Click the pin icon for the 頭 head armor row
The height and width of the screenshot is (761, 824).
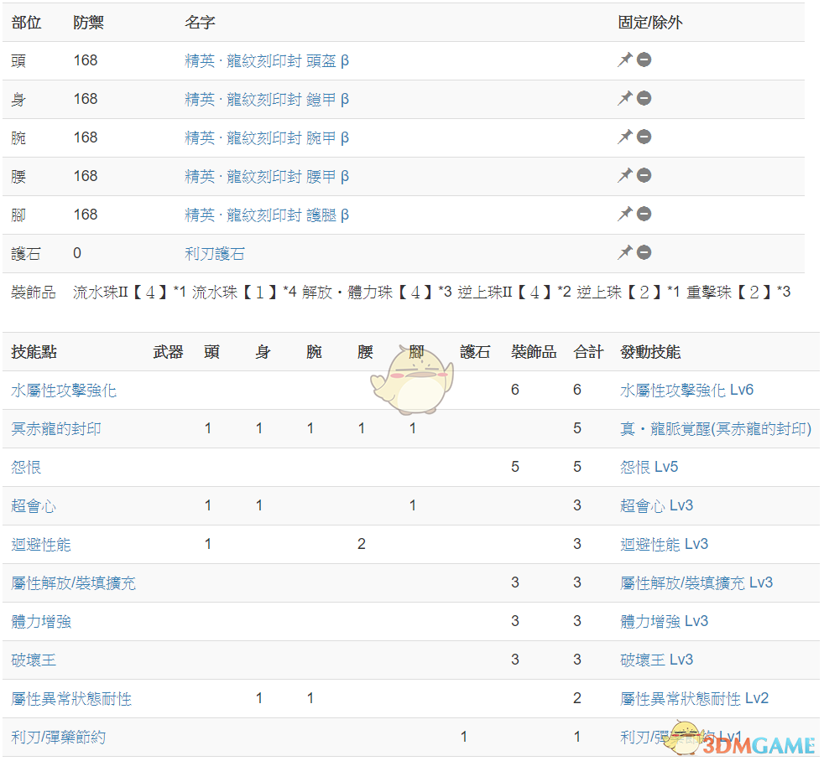point(624,60)
